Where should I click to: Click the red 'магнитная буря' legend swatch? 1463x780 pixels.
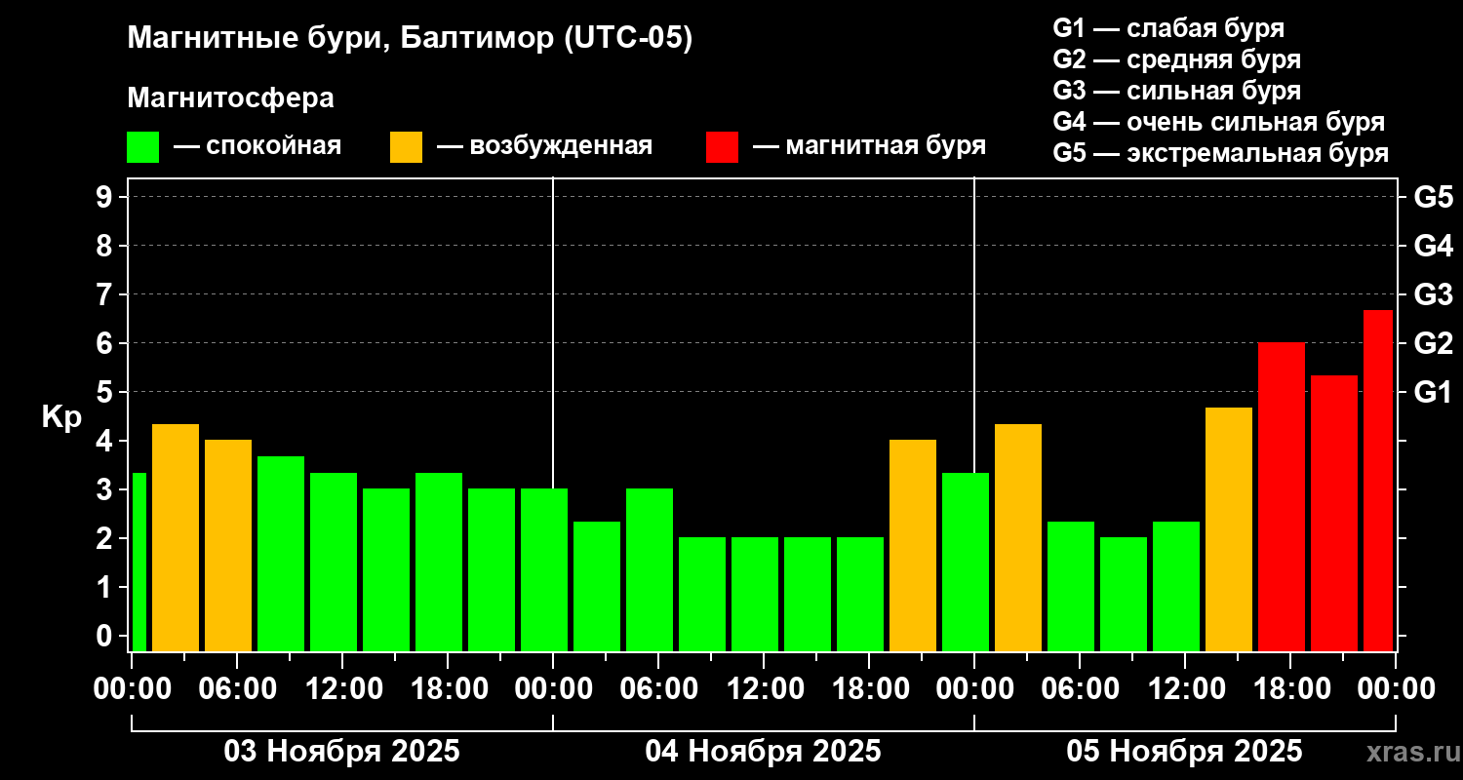click(723, 147)
